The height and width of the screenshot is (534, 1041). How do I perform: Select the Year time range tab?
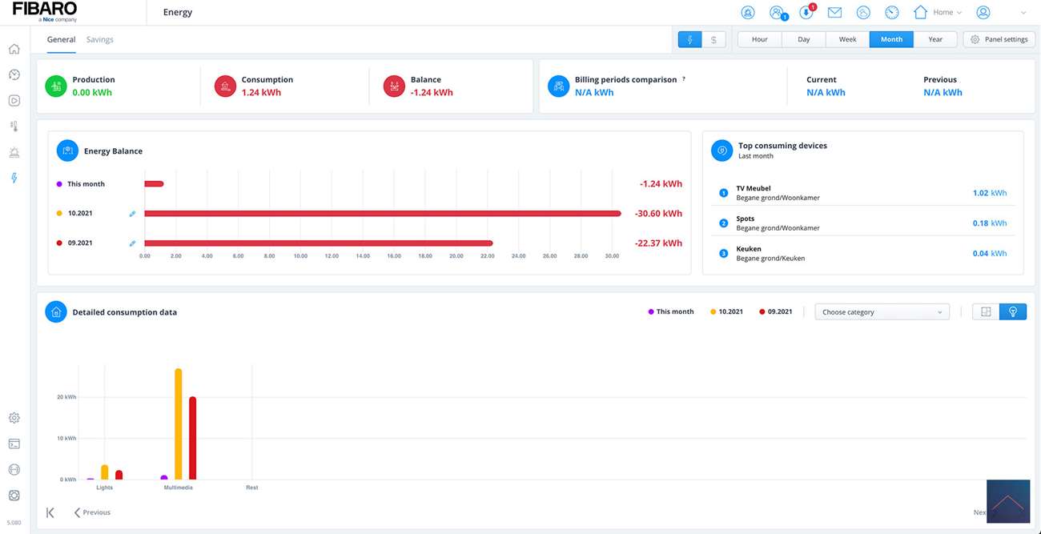[934, 39]
